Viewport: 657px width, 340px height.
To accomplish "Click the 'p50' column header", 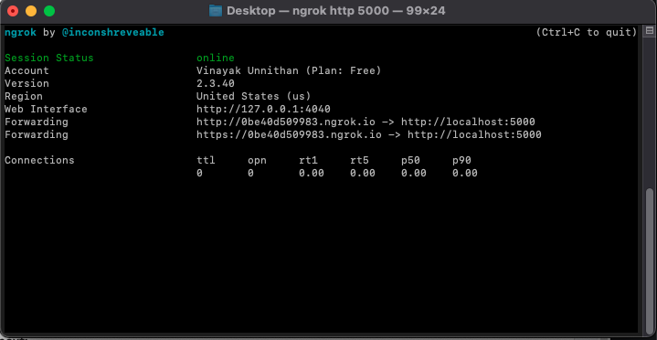I will coord(410,160).
